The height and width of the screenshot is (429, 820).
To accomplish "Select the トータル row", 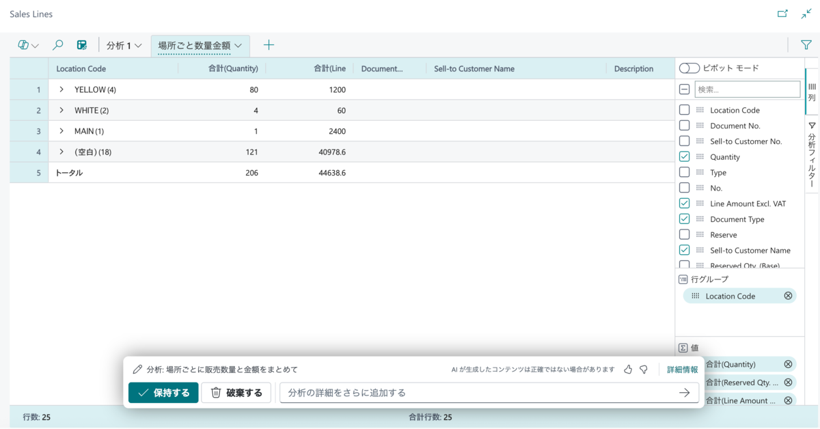I will pyautogui.click(x=342, y=173).
